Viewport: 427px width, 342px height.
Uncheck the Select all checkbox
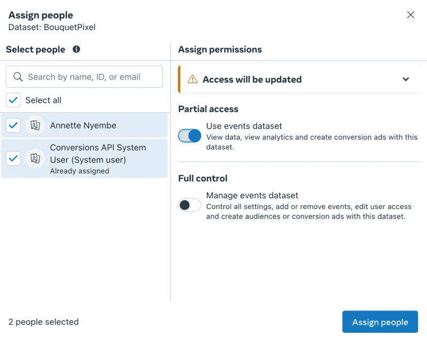coord(13,100)
